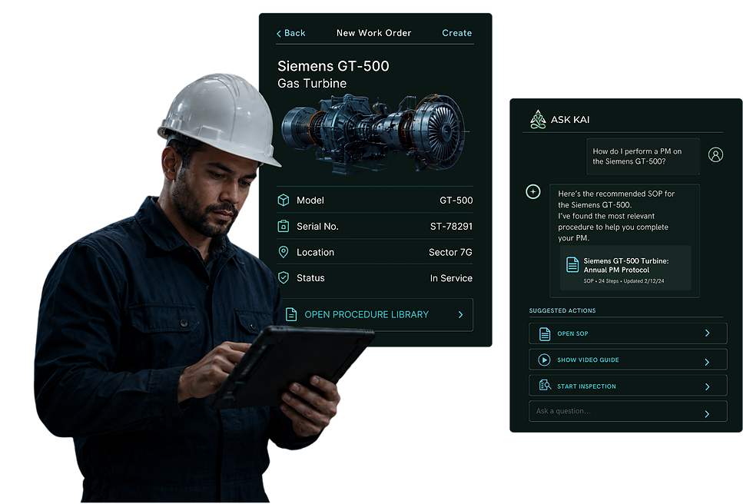
Task: Click the Gas Turbine subtitle
Action: 312,84
